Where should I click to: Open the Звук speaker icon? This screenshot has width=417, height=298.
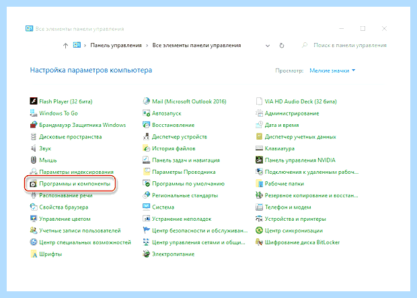(33, 148)
